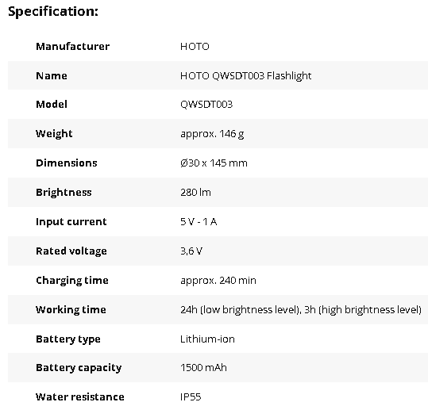Click the 1500 mAh battery capacity value

pos(203,368)
